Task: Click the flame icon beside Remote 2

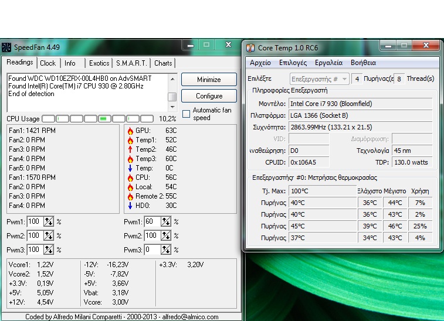Action: 130,196
